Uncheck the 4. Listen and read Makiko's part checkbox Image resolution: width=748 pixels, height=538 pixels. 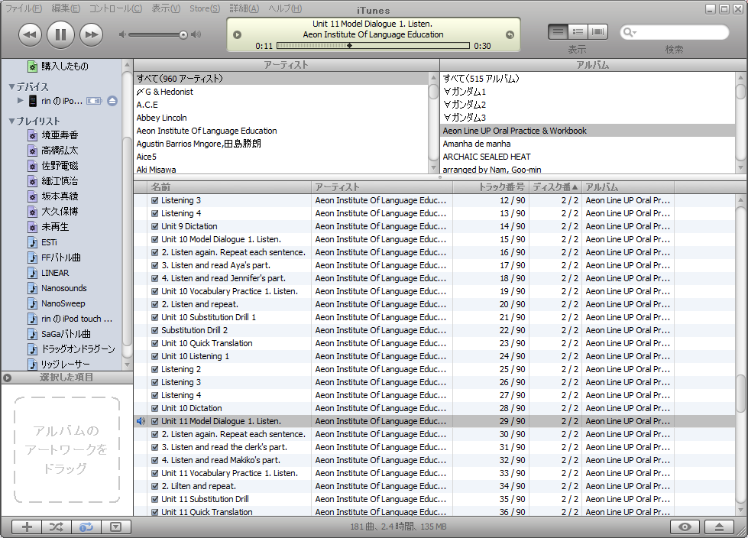click(155, 460)
